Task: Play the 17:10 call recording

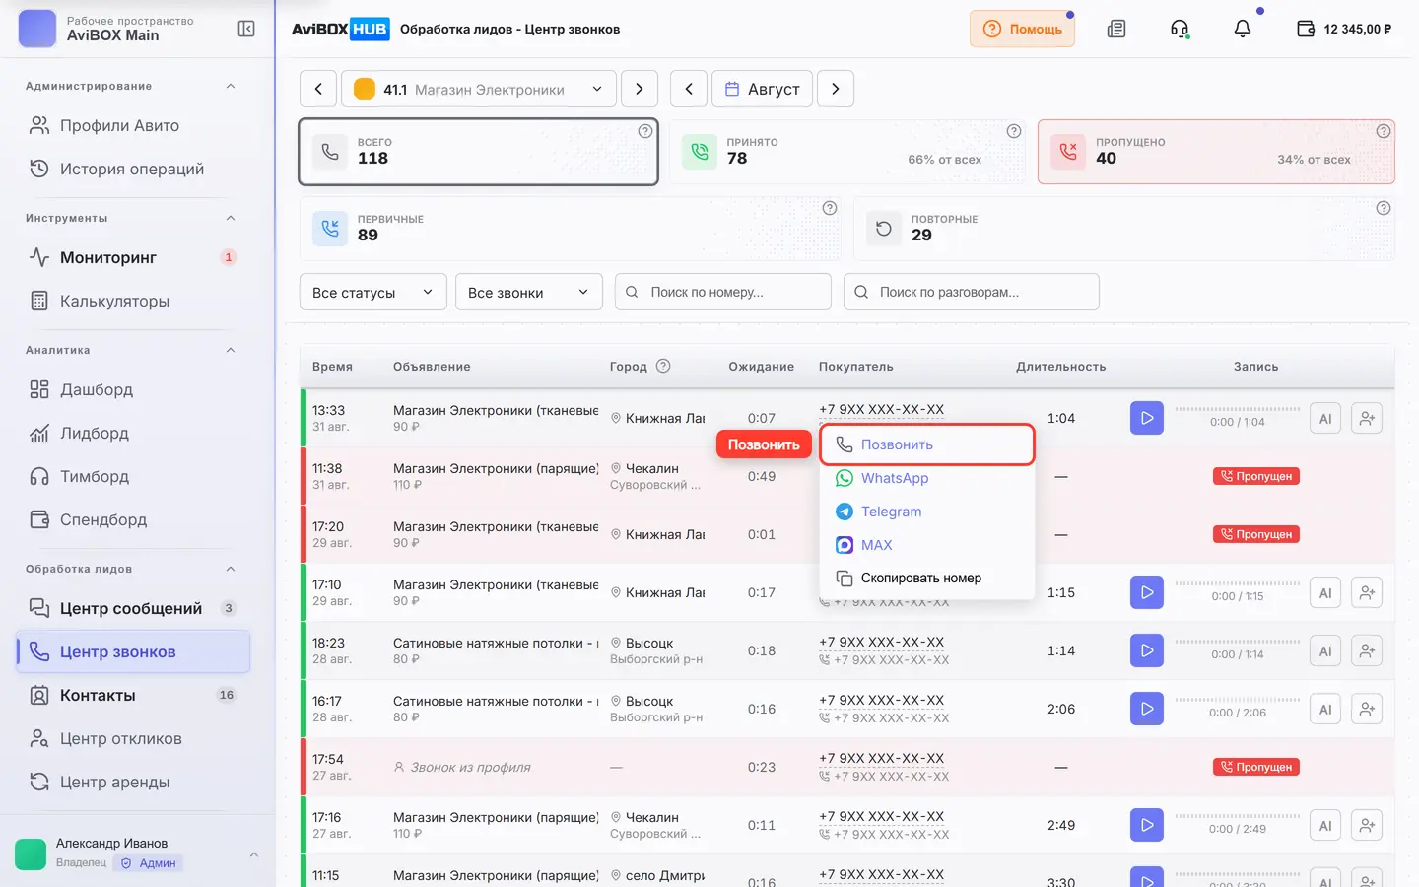Action: click(x=1147, y=592)
